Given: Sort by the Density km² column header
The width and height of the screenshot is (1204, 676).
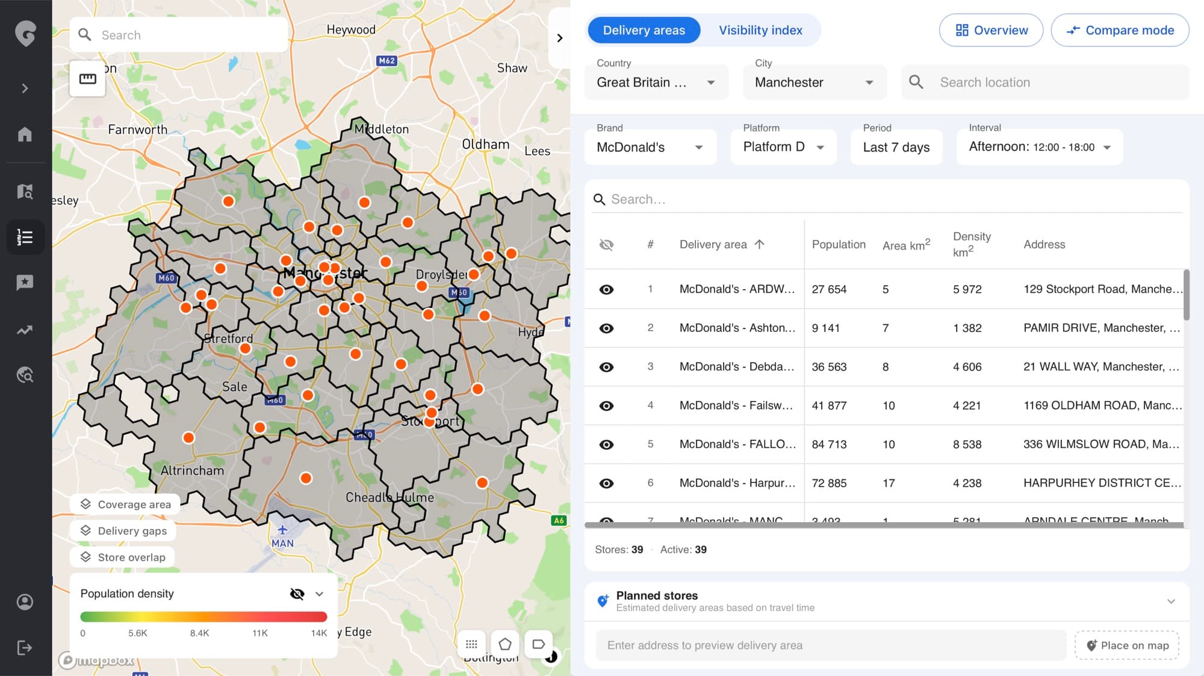Looking at the screenshot, I should click(x=972, y=244).
